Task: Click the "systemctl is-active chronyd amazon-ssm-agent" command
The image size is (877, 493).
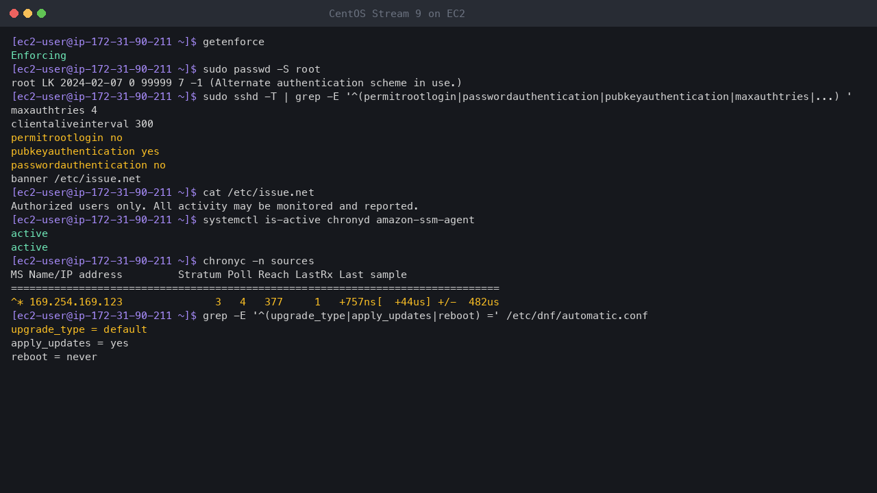Action: click(x=338, y=220)
